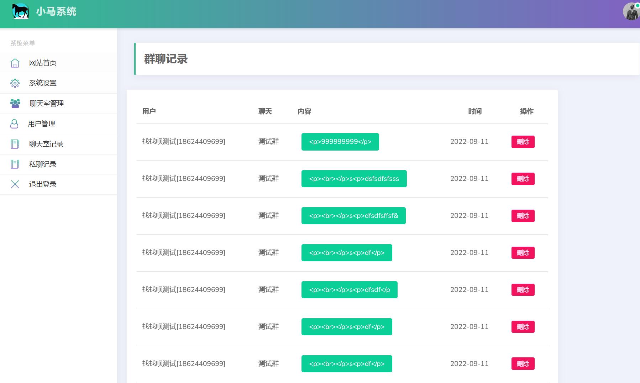
Task: Click the notebook icon for 聊天室记录
Action: [15, 144]
